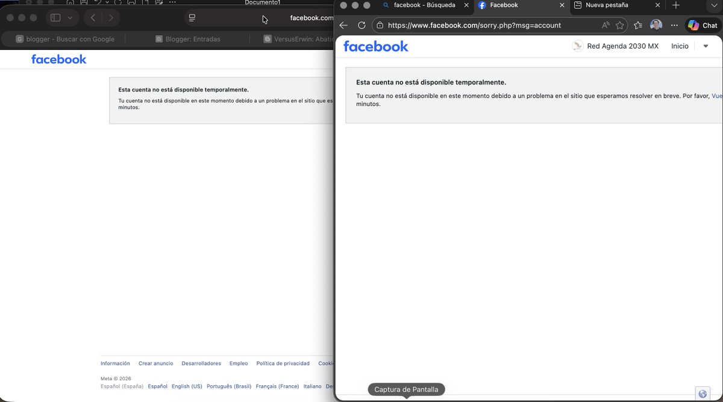This screenshot has height=402, width=723.
Task: Click the Safari address field facebook.com
Action: click(x=311, y=17)
